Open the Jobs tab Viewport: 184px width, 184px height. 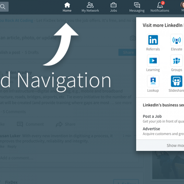(x=113, y=7)
